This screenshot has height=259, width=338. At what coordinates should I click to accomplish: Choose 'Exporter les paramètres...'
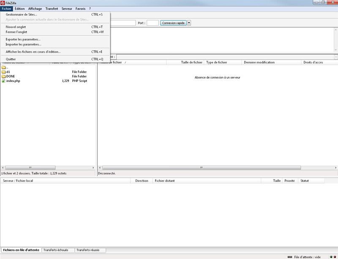coord(55,39)
